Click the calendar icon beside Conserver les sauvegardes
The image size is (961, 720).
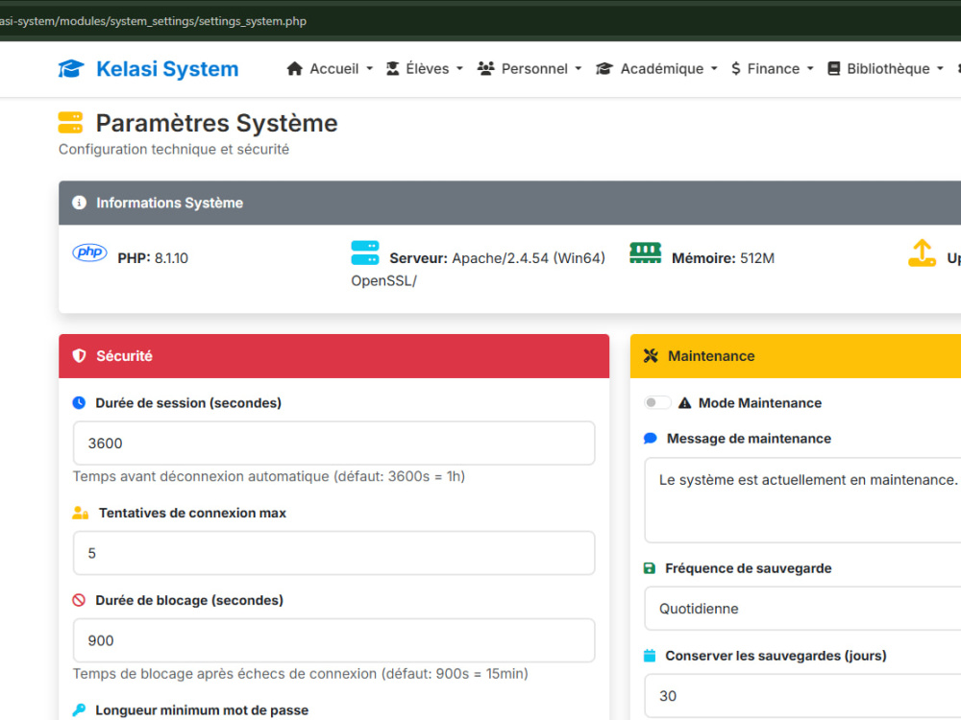coord(650,656)
